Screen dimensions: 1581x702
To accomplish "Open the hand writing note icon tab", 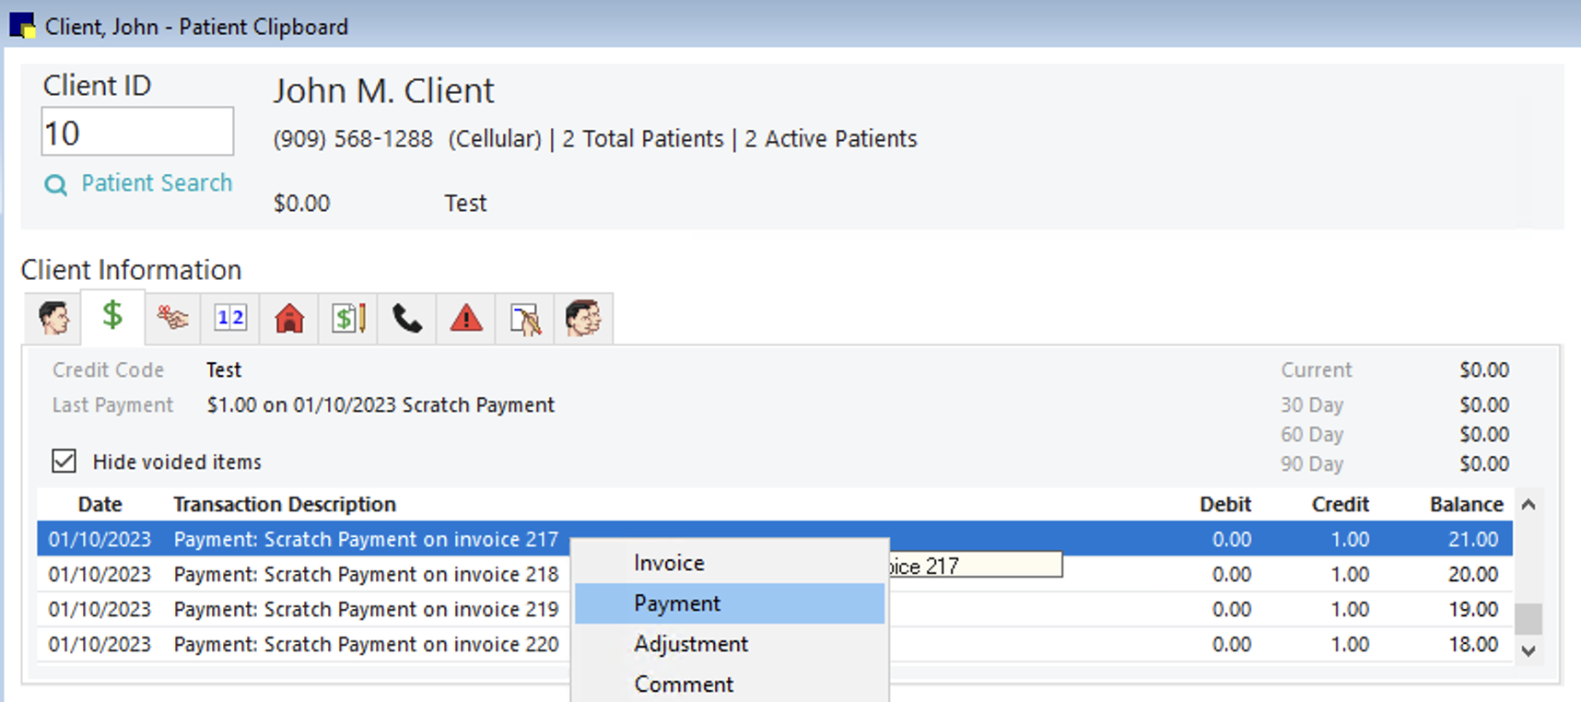I will click(525, 319).
